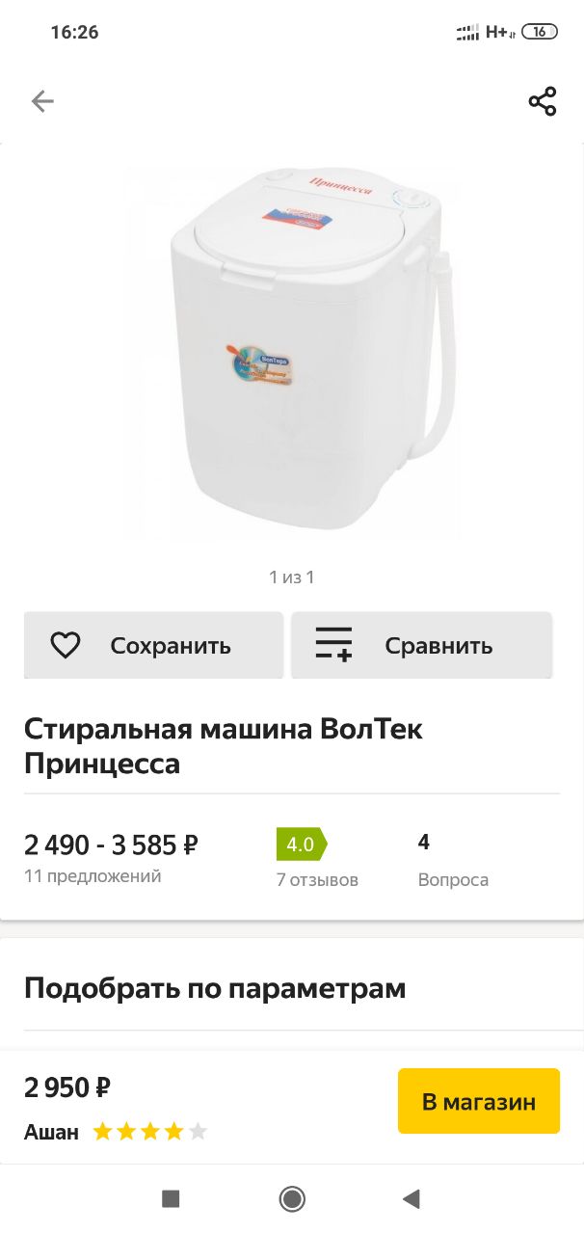This screenshot has width=584, height=1234.
Task: Expand the Подобрать по параметрам section
Action: pos(292,988)
